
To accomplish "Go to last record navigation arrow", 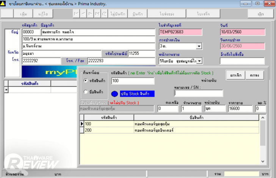I will pyautogui.click(x=97, y=14).
